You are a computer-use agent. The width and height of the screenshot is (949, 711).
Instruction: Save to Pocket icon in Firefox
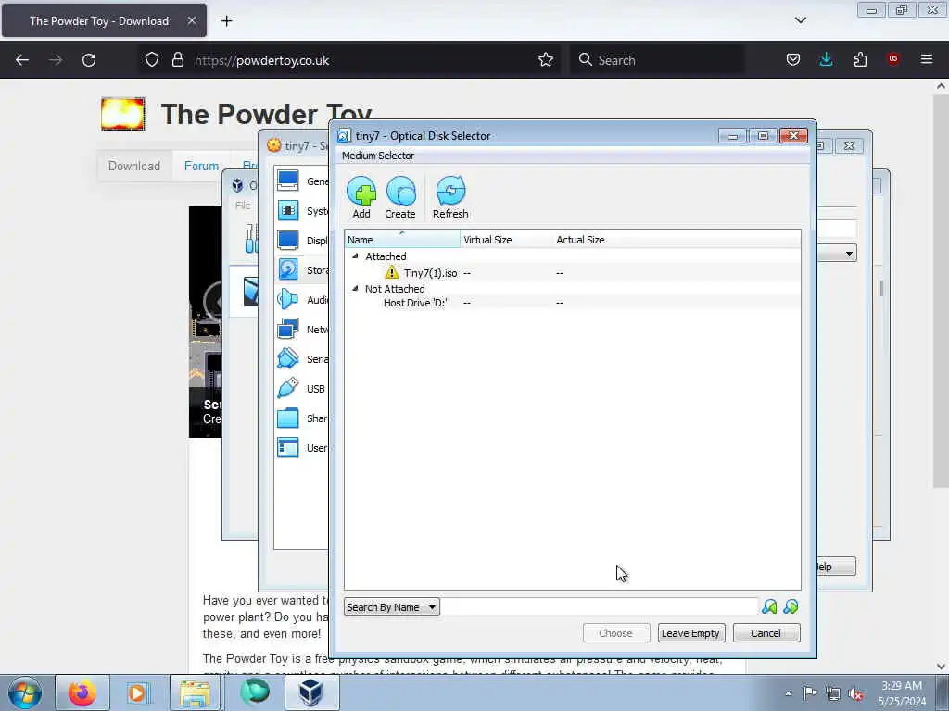coord(793,60)
